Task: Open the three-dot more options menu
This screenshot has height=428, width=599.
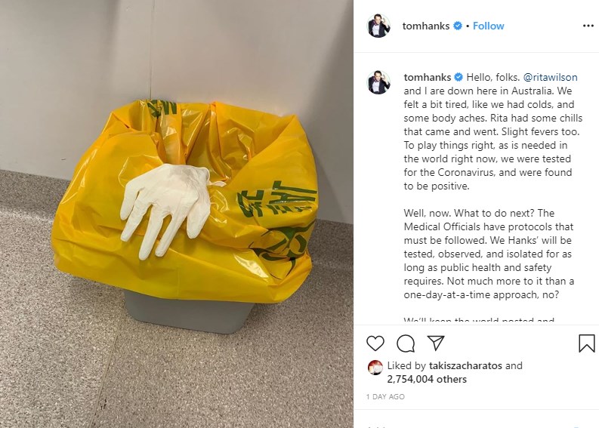Action: [x=588, y=26]
